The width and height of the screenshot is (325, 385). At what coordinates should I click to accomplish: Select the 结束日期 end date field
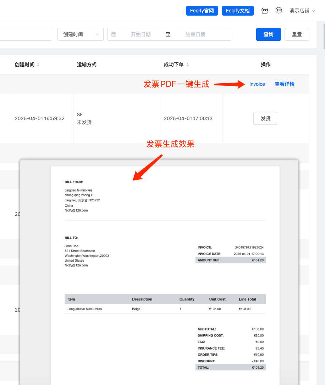click(195, 34)
